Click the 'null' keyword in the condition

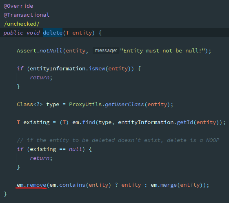[75, 149]
